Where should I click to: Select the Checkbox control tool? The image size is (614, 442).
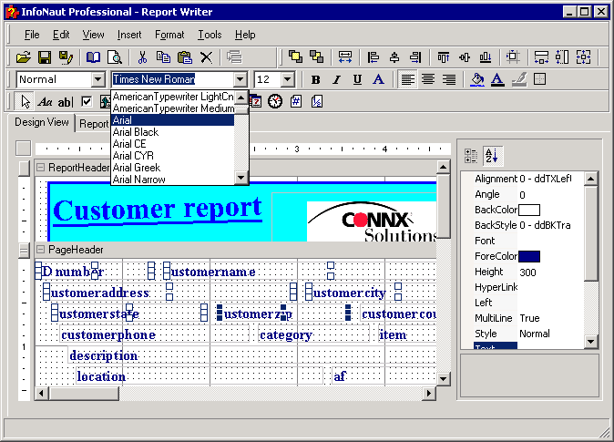(87, 102)
